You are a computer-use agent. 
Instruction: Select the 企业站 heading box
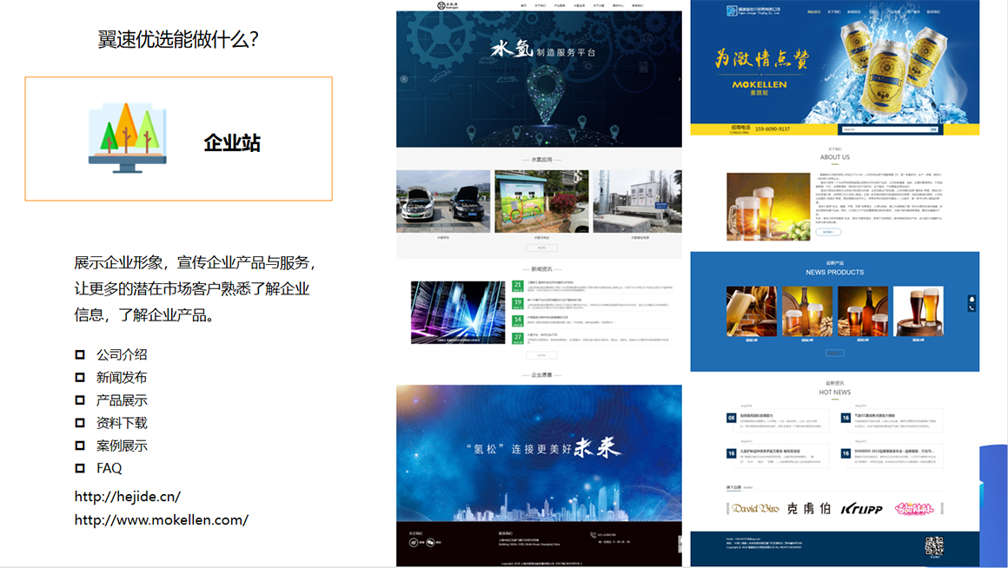pos(179,139)
